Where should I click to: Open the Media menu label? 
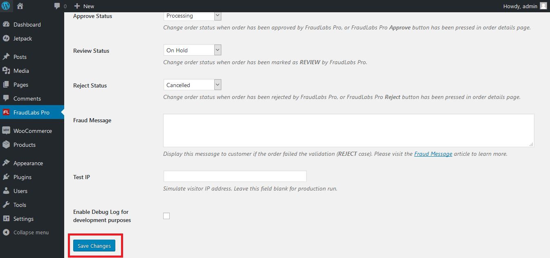pos(21,71)
